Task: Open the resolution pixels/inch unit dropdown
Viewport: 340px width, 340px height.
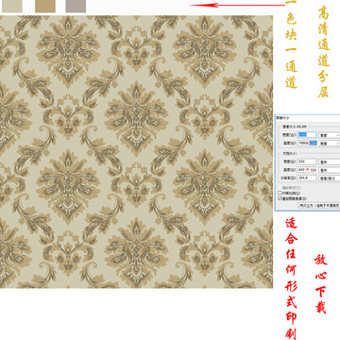Action: pos(330,178)
